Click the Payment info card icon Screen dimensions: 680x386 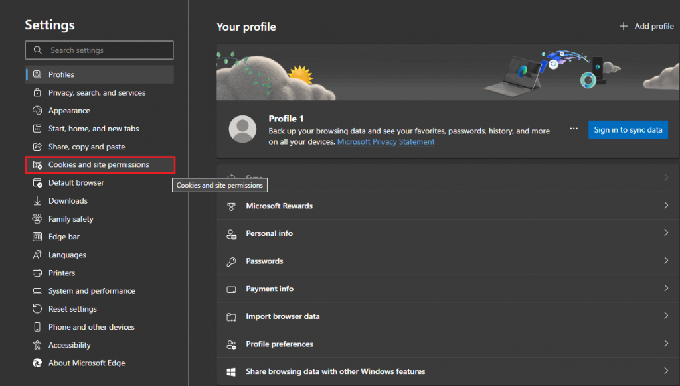point(232,289)
